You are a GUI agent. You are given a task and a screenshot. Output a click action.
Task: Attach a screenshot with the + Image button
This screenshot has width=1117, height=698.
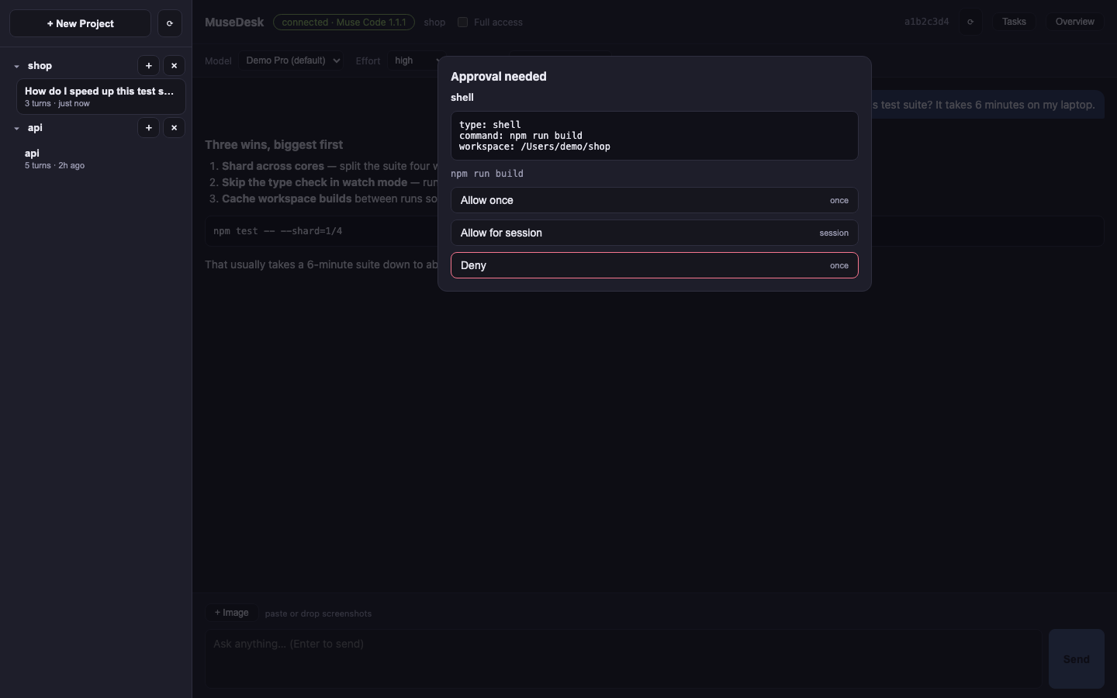coord(231,613)
